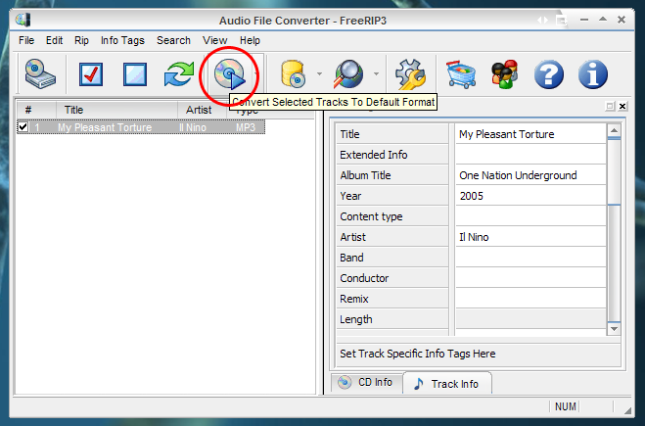Open the Search menu
The height and width of the screenshot is (426, 645).
[x=173, y=40]
